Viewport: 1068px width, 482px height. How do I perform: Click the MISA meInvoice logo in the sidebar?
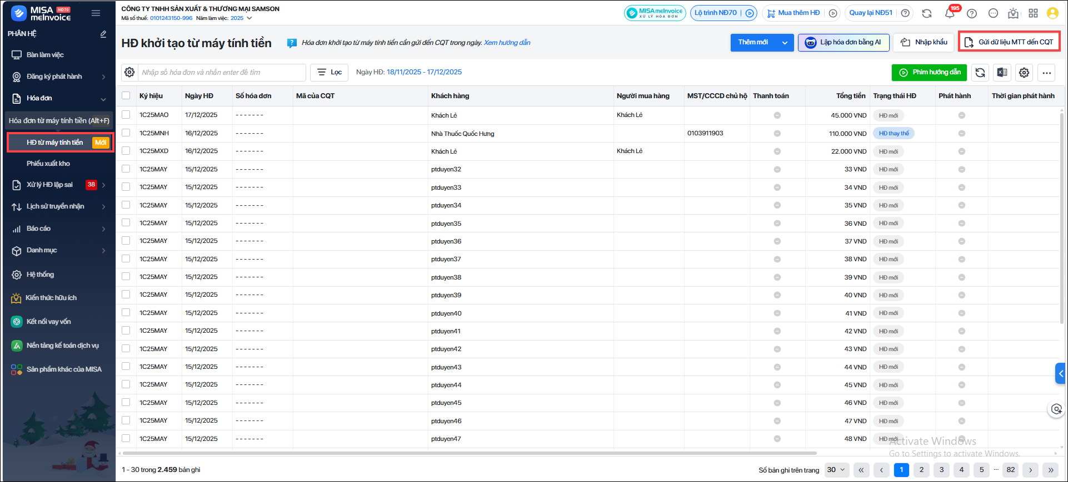(41, 13)
